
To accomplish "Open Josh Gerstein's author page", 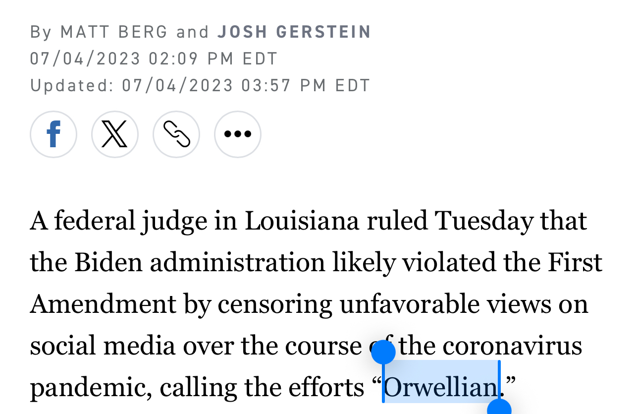I will tap(294, 32).
